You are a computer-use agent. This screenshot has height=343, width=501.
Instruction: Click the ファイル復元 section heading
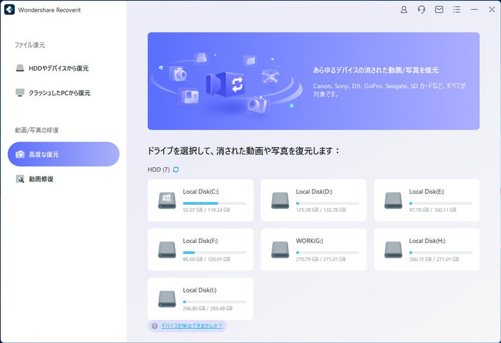click(29, 45)
